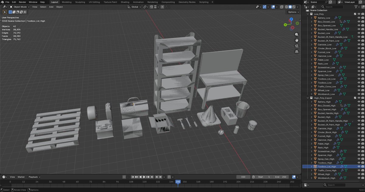Viewport: 365px width, 192px height.
Task: Click proportional editing icon in header
Action: (x=162, y=7)
